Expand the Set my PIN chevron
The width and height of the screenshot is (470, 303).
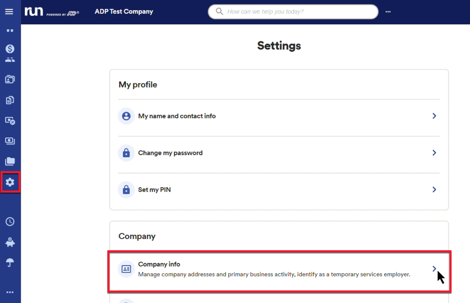tap(434, 190)
